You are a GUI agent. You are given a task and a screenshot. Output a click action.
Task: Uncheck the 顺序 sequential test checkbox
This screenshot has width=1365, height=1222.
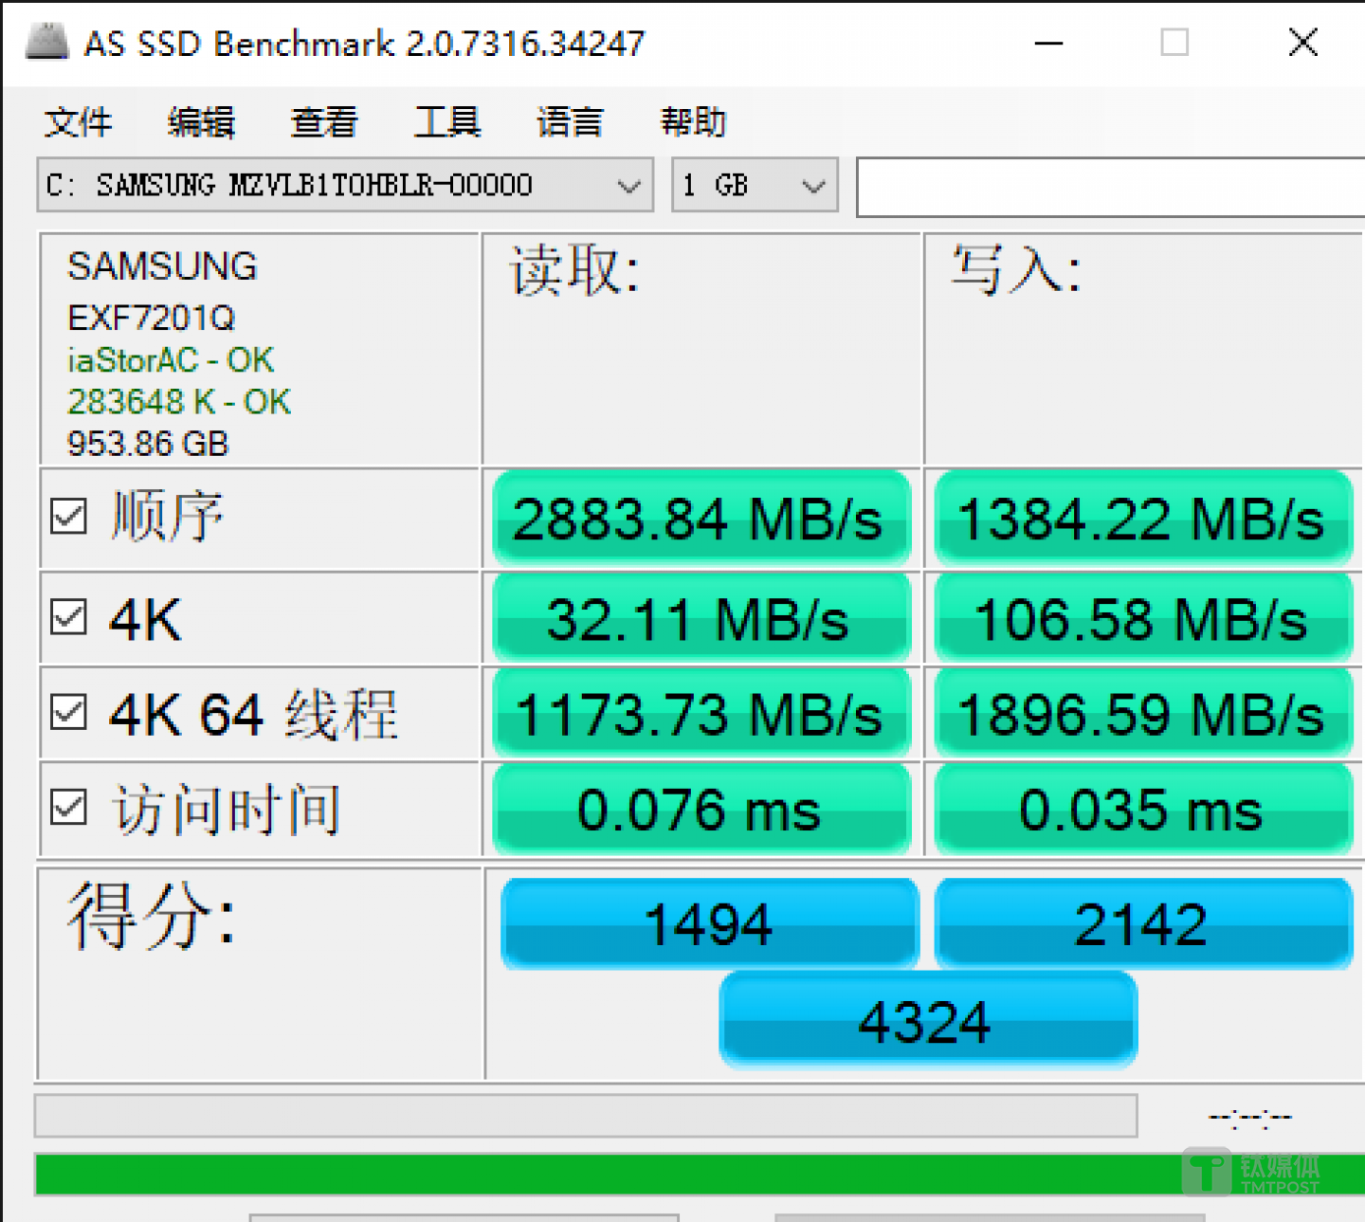(x=67, y=517)
